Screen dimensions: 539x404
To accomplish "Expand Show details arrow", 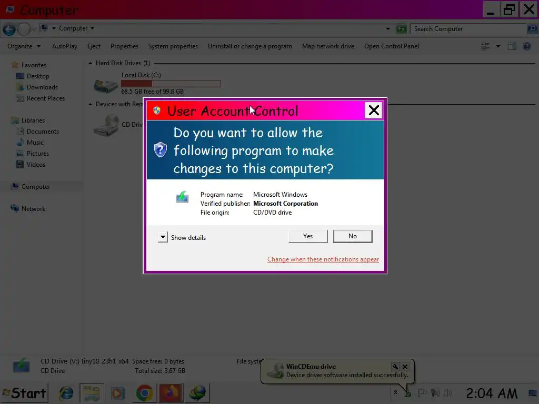I will pyautogui.click(x=163, y=237).
